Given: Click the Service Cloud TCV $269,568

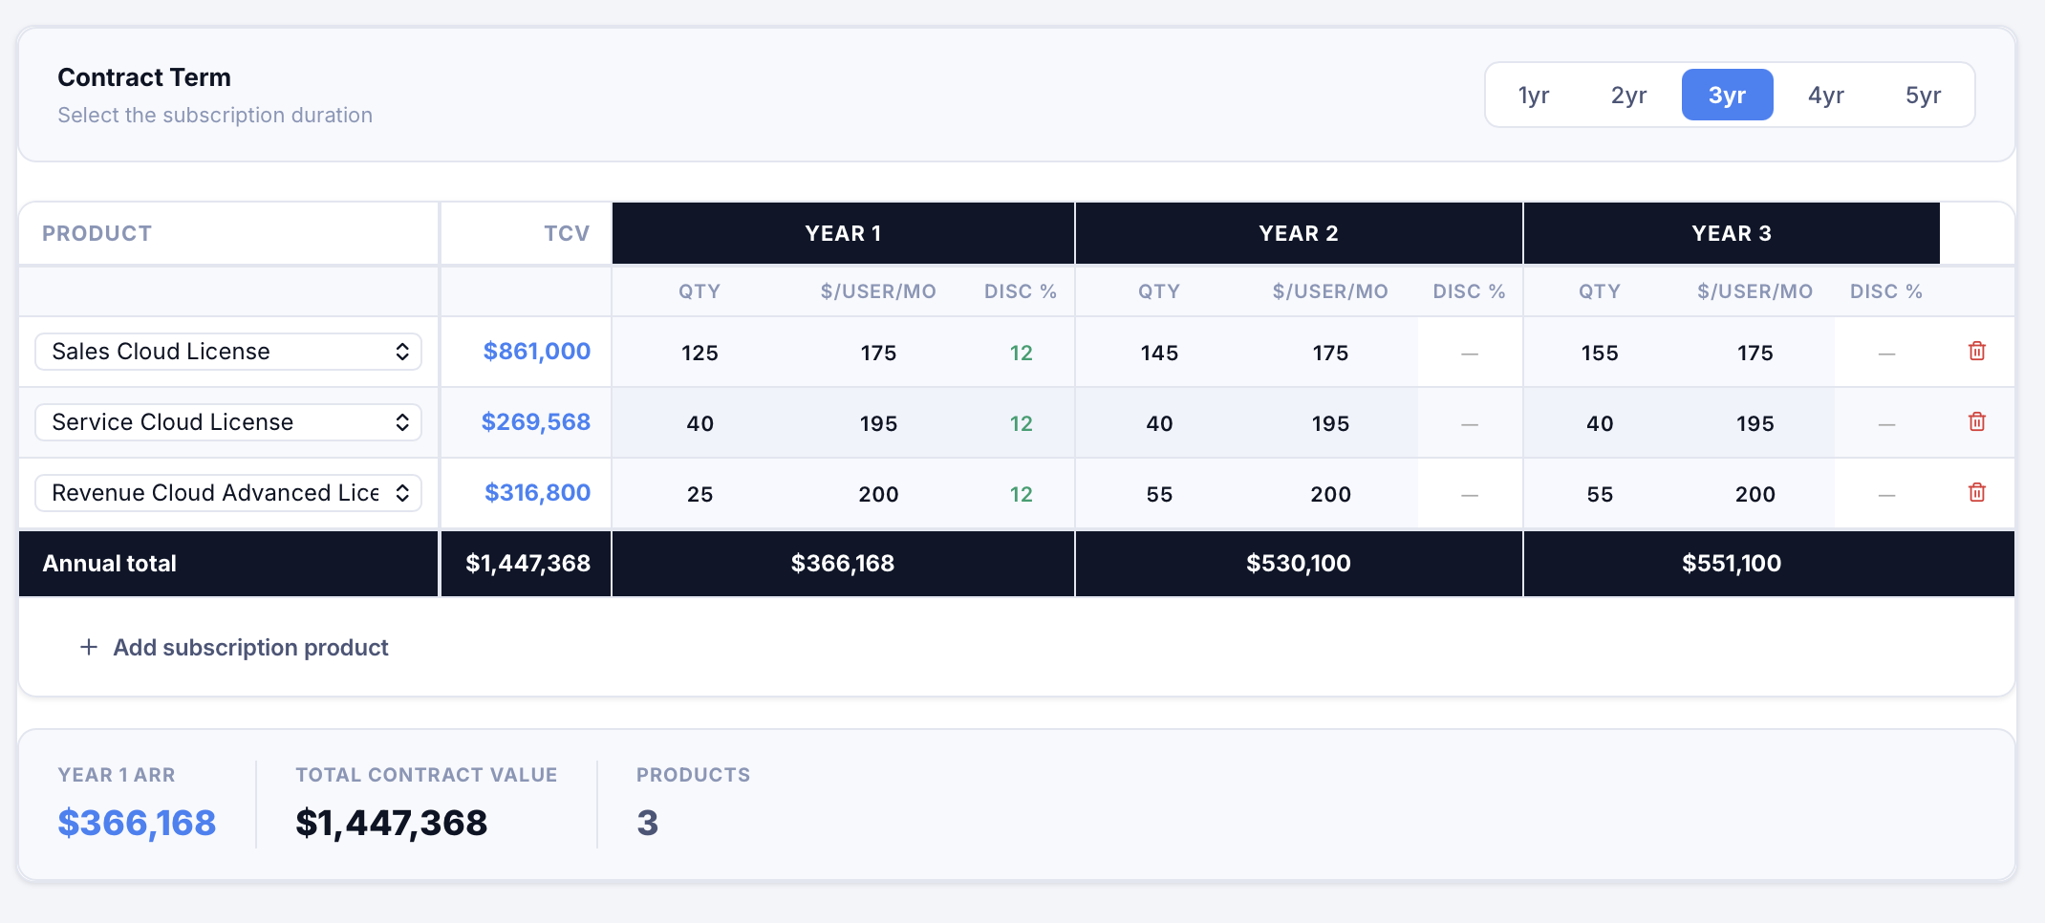Looking at the screenshot, I should 535,421.
